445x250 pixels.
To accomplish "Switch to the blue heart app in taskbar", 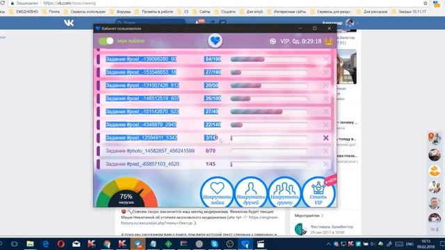I will [x=245, y=244].
